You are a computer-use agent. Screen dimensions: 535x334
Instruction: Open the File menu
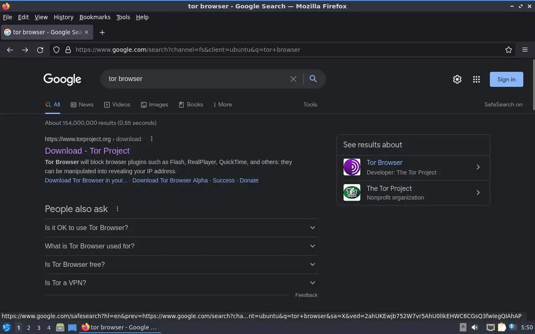click(x=8, y=17)
